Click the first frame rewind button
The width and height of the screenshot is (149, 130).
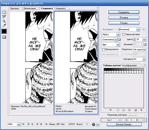tap(120, 120)
